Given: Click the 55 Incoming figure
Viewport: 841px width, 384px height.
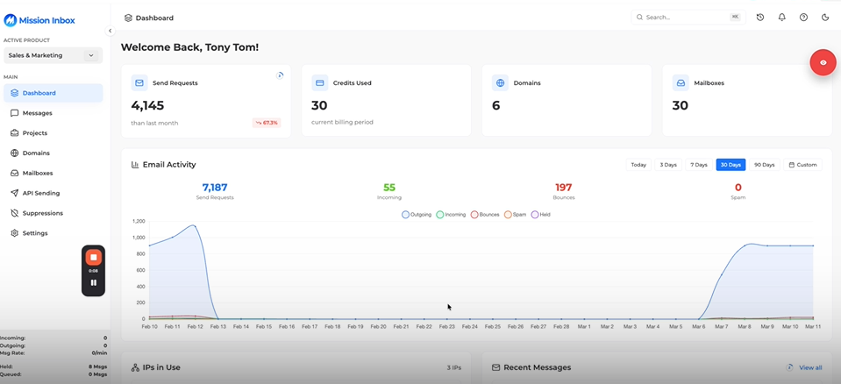Looking at the screenshot, I should 389,188.
